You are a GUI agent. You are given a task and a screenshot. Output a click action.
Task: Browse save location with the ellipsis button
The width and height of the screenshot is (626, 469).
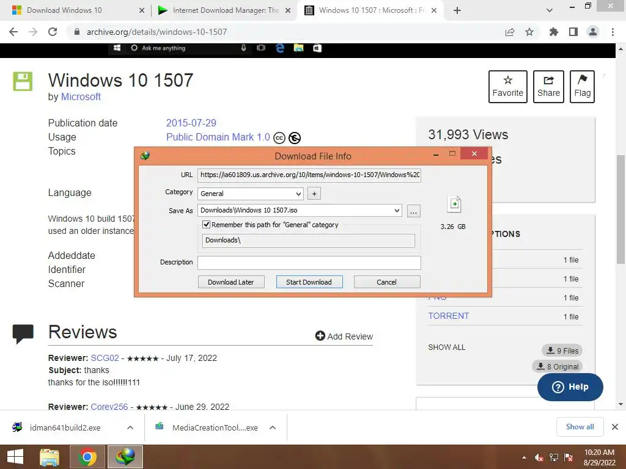414,211
